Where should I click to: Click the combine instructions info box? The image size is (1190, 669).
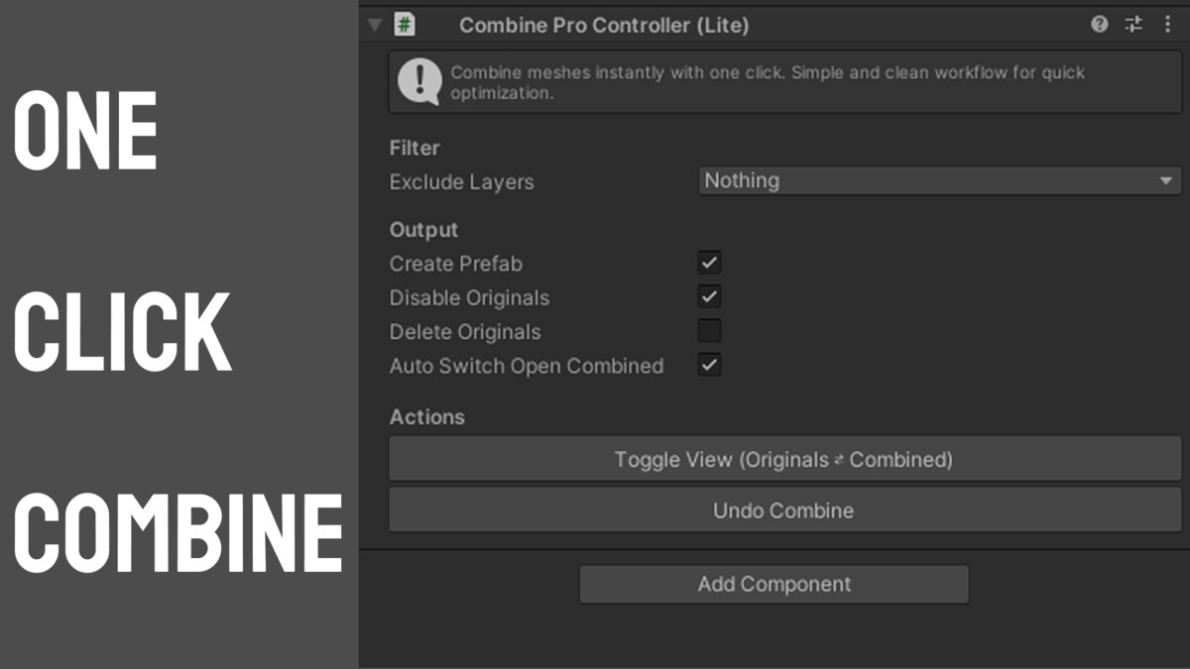click(784, 81)
